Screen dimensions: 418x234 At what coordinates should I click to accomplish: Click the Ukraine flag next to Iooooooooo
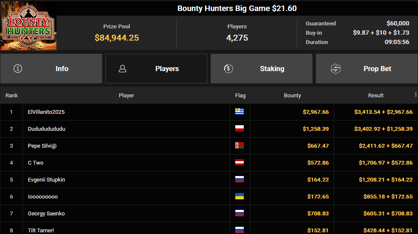pos(240,196)
